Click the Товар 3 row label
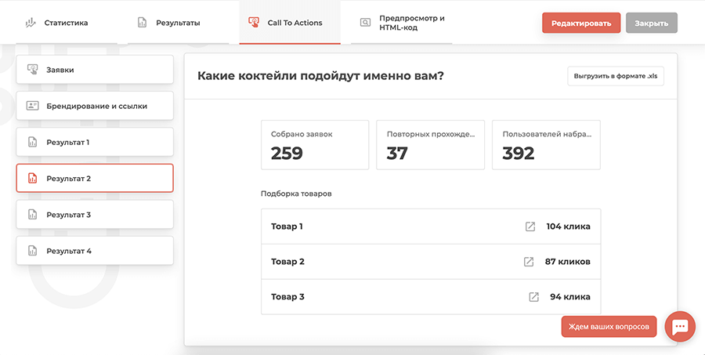Image resolution: width=705 pixels, height=355 pixels. tap(287, 297)
